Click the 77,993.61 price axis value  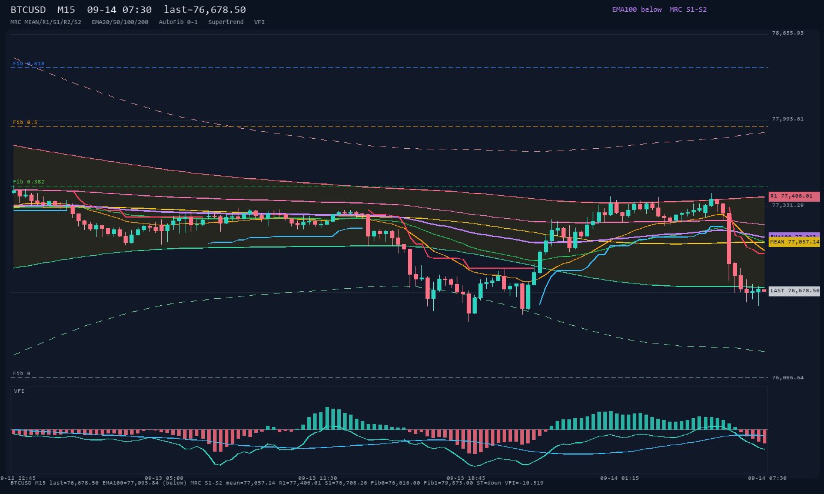tap(788, 119)
